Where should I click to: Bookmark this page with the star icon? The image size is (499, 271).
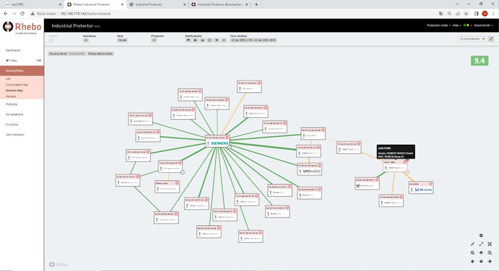(x=466, y=14)
